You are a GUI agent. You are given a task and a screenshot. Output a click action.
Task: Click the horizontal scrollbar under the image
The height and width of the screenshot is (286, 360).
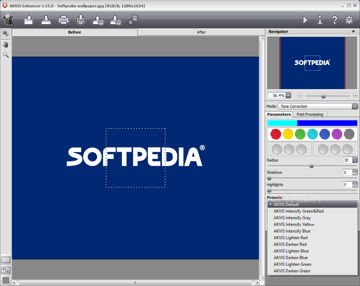point(136,283)
